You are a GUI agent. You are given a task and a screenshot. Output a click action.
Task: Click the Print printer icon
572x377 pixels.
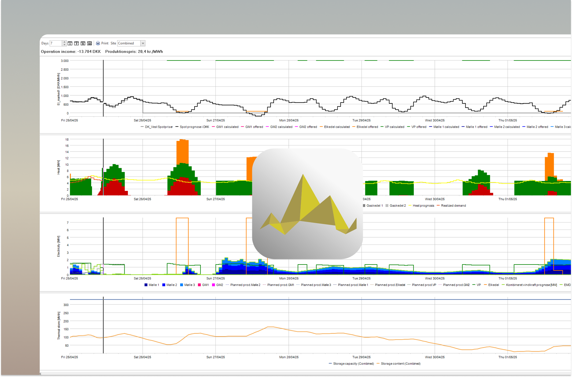98,43
